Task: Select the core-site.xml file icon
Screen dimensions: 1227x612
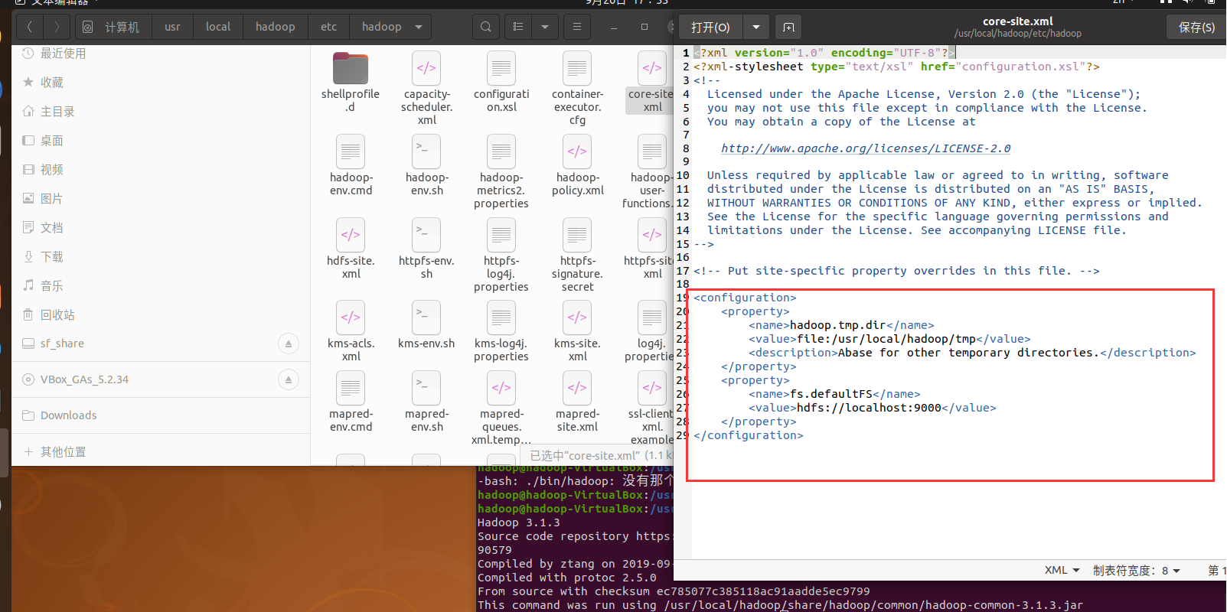Action: tap(652, 69)
